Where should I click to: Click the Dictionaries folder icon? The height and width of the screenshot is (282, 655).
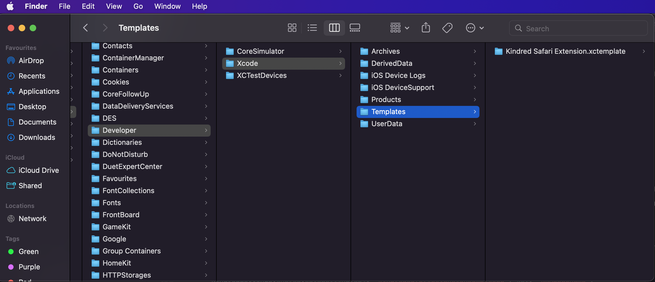coord(95,142)
